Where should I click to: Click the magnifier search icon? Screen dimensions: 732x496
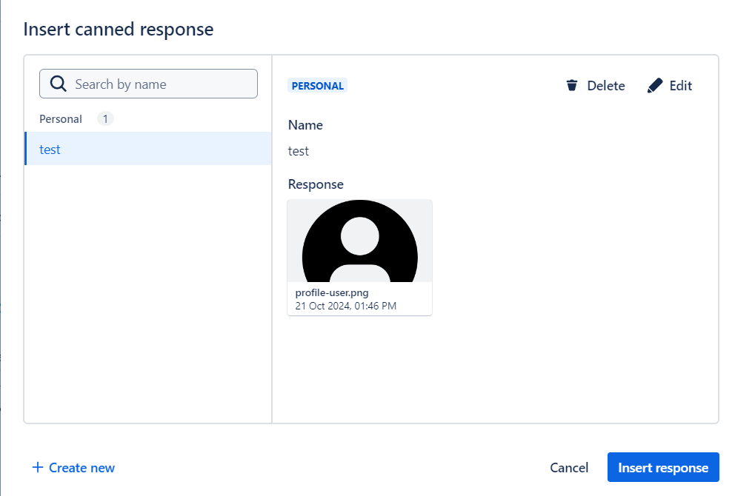click(59, 84)
